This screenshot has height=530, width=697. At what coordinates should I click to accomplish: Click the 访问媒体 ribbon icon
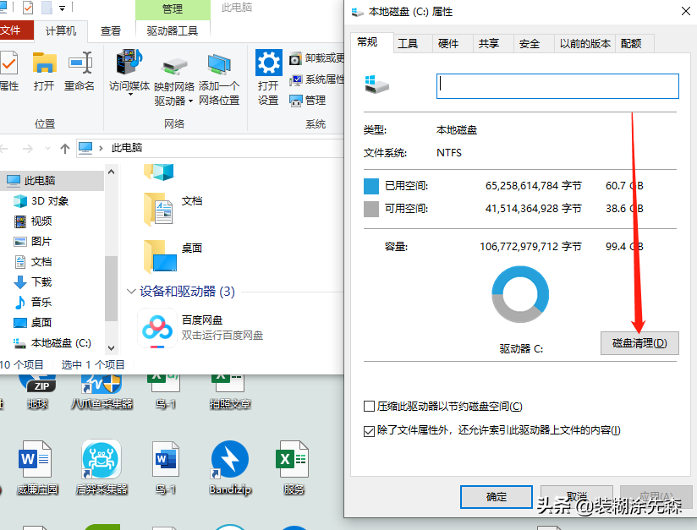(x=129, y=63)
